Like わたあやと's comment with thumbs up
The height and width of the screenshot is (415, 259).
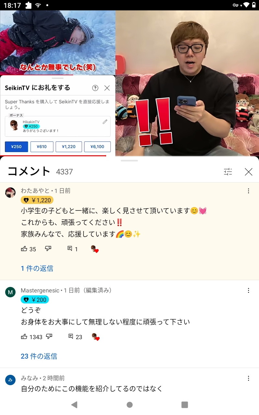24,249
